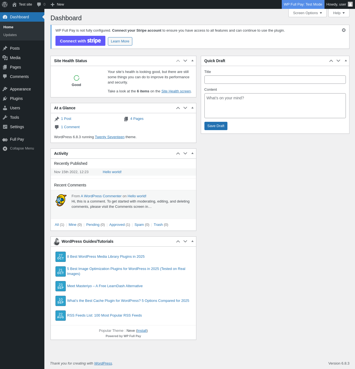Viewport: 355px width, 369px height.
Task: Open the Install link for Neve theme
Action: [x=142, y=331]
